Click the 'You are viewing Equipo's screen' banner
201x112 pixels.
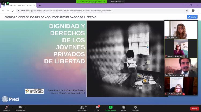tap(92, 2)
